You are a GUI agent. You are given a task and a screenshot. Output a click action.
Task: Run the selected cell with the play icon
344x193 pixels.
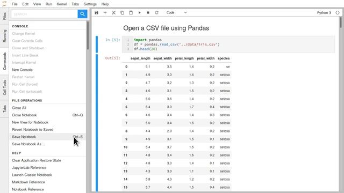click(x=139, y=13)
